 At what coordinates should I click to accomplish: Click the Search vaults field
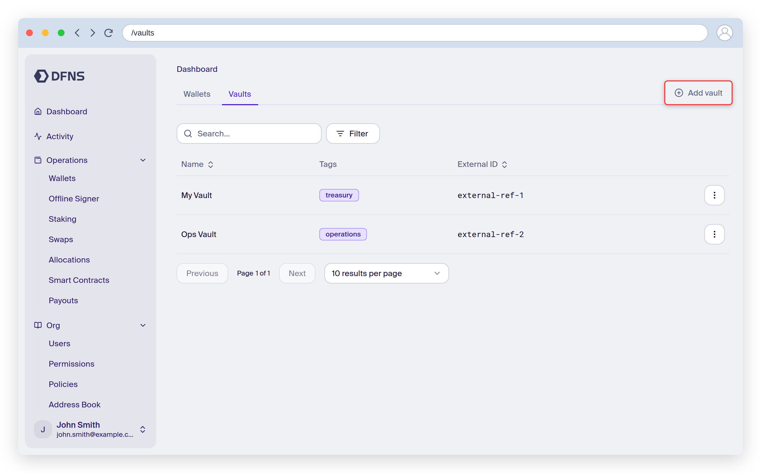pos(249,134)
